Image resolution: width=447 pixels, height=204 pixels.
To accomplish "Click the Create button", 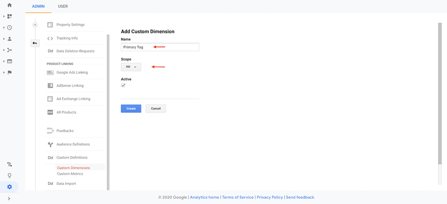I will tap(131, 108).
